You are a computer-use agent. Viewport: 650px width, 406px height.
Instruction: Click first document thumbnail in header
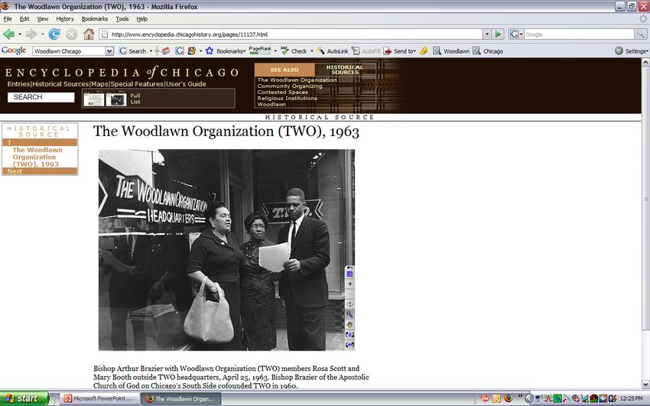(x=94, y=99)
